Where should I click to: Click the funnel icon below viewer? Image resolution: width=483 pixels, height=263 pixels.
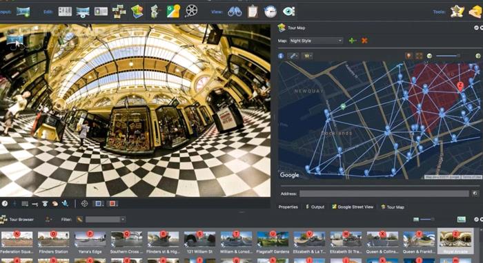(x=45, y=203)
